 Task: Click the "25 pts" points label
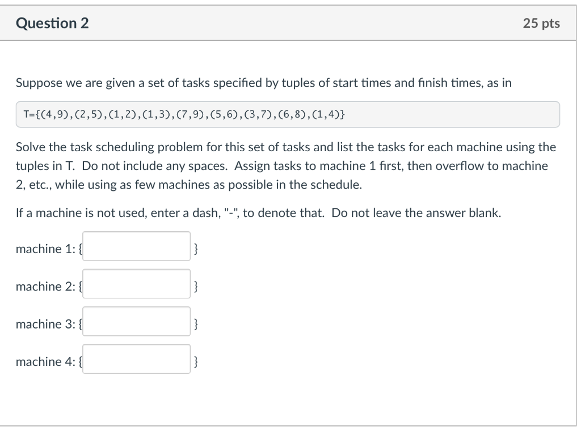[541, 23]
